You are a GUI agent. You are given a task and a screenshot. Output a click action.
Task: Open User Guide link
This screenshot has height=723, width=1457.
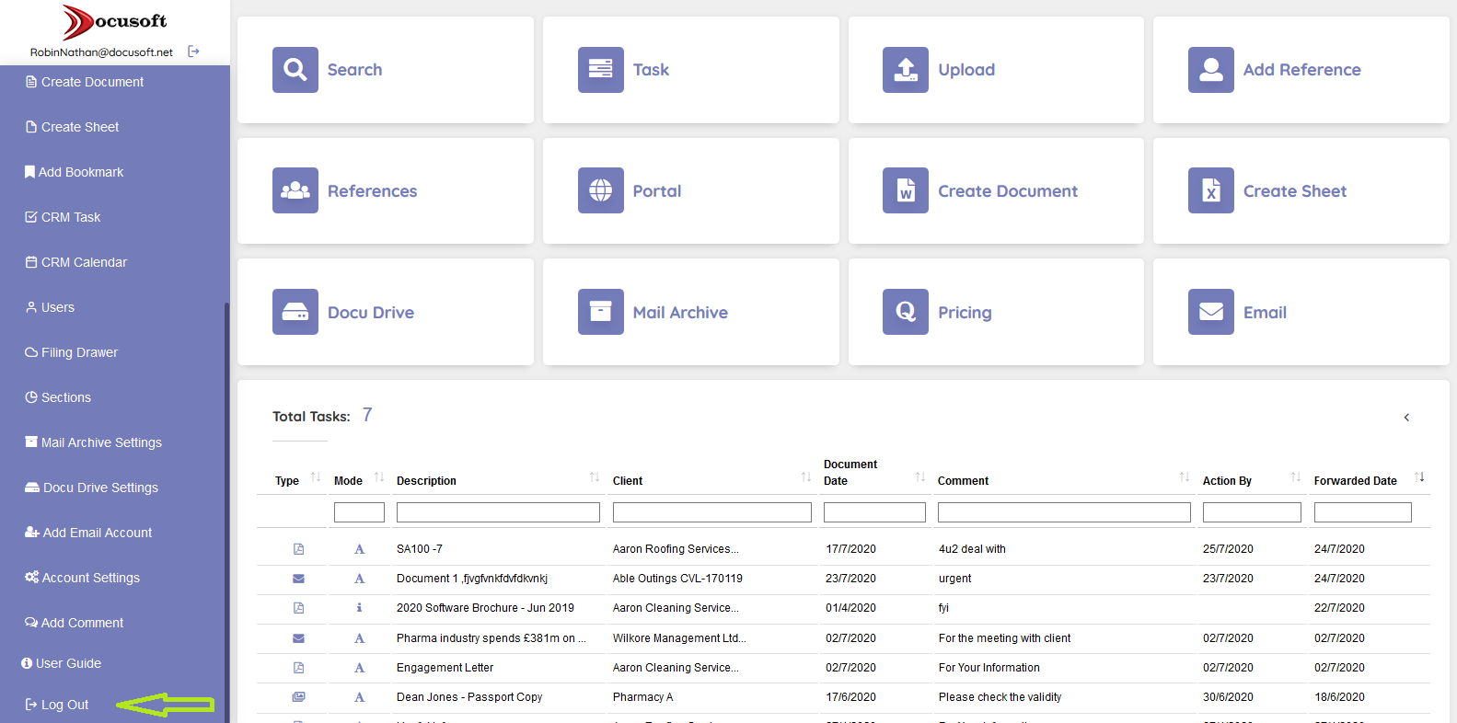62,663
